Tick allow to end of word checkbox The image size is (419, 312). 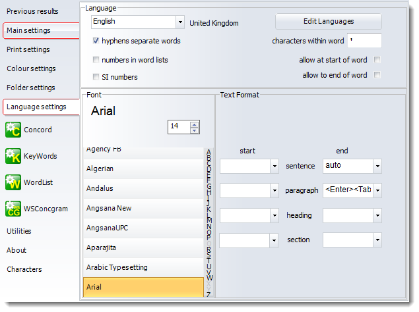pos(377,75)
